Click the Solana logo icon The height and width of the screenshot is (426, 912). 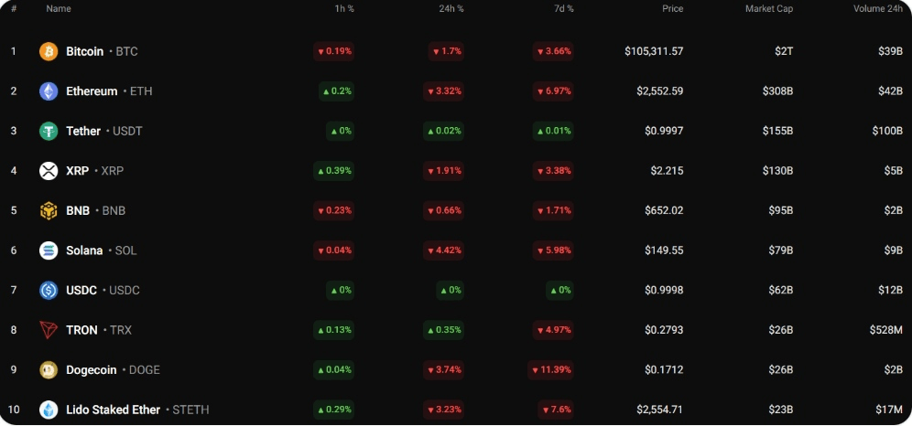pos(49,250)
